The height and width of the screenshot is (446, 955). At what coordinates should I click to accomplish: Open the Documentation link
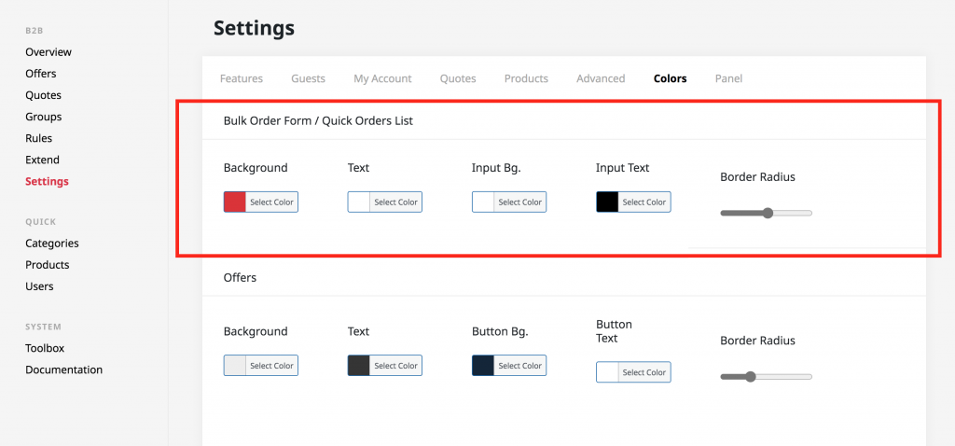pyautogui.click(x=64, y=369)
